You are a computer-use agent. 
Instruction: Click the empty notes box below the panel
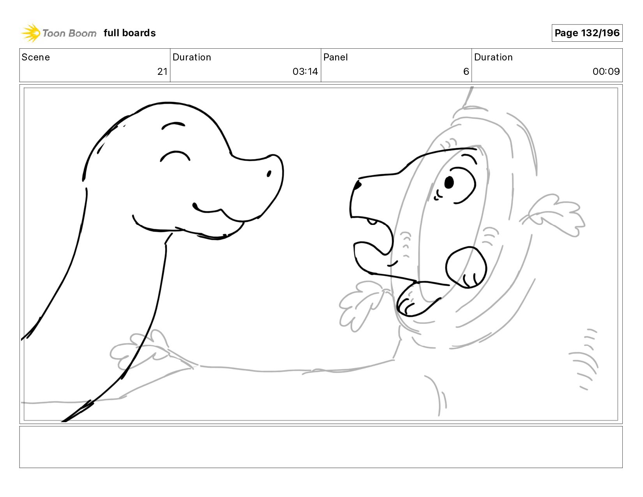[x=321, y=447]
